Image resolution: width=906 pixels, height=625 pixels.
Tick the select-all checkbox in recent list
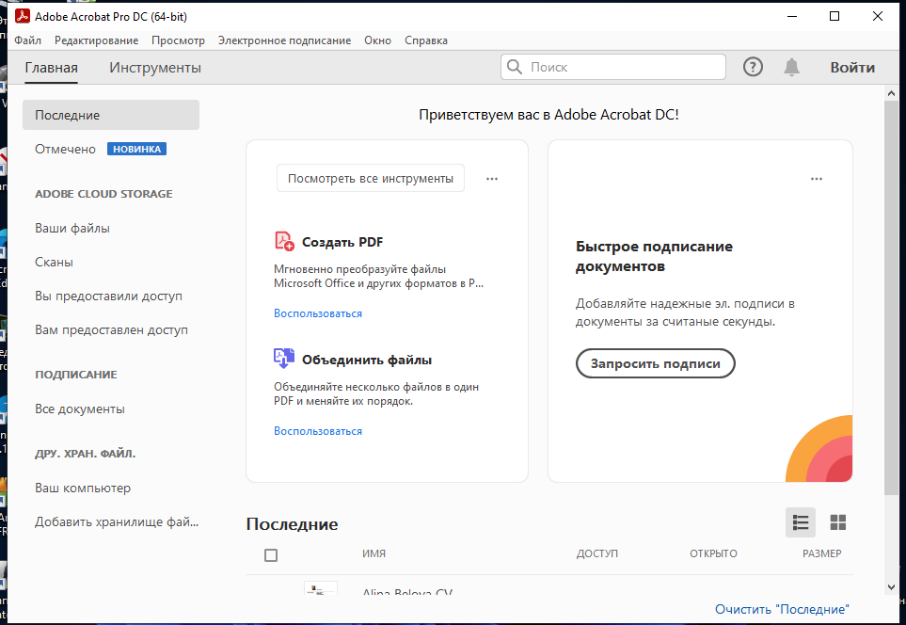[x=270, y=555]
